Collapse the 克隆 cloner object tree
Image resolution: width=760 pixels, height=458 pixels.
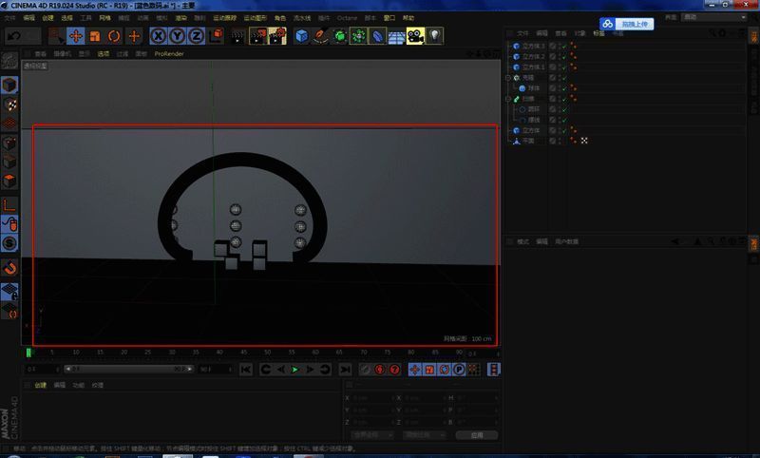click(x=510, y=77)
